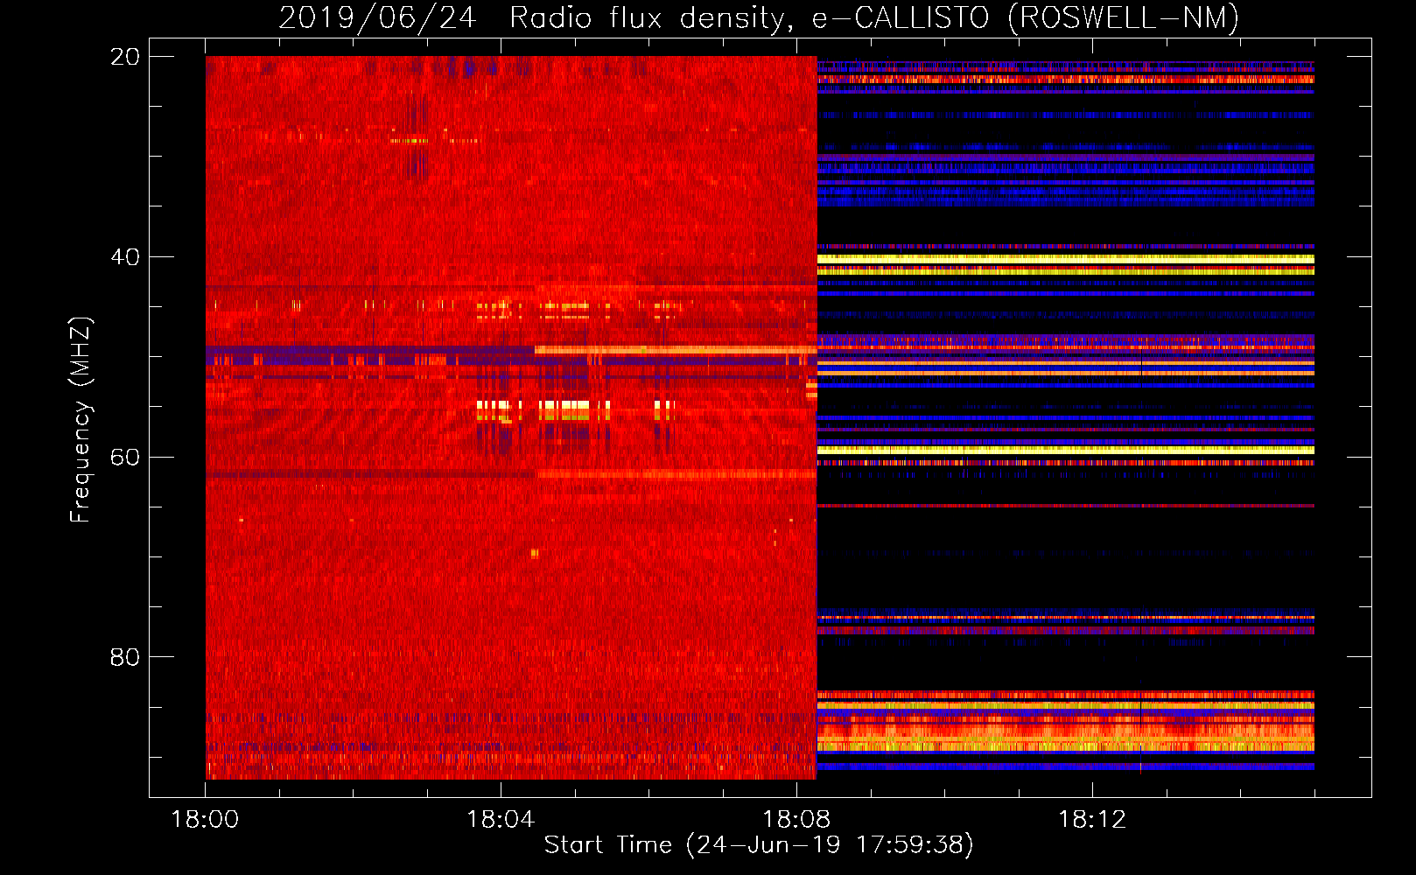Select the 18:08 time tick label
The width and height of the screenshot is (1416, 875).
pyautogui.click(x=796, y=820)
